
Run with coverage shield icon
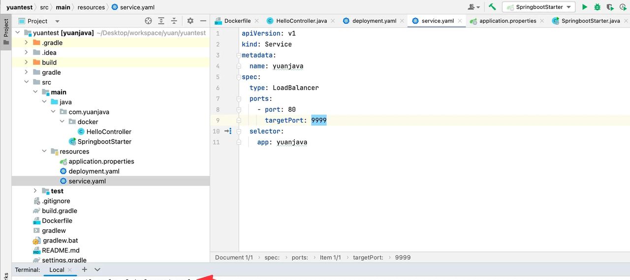610,7
